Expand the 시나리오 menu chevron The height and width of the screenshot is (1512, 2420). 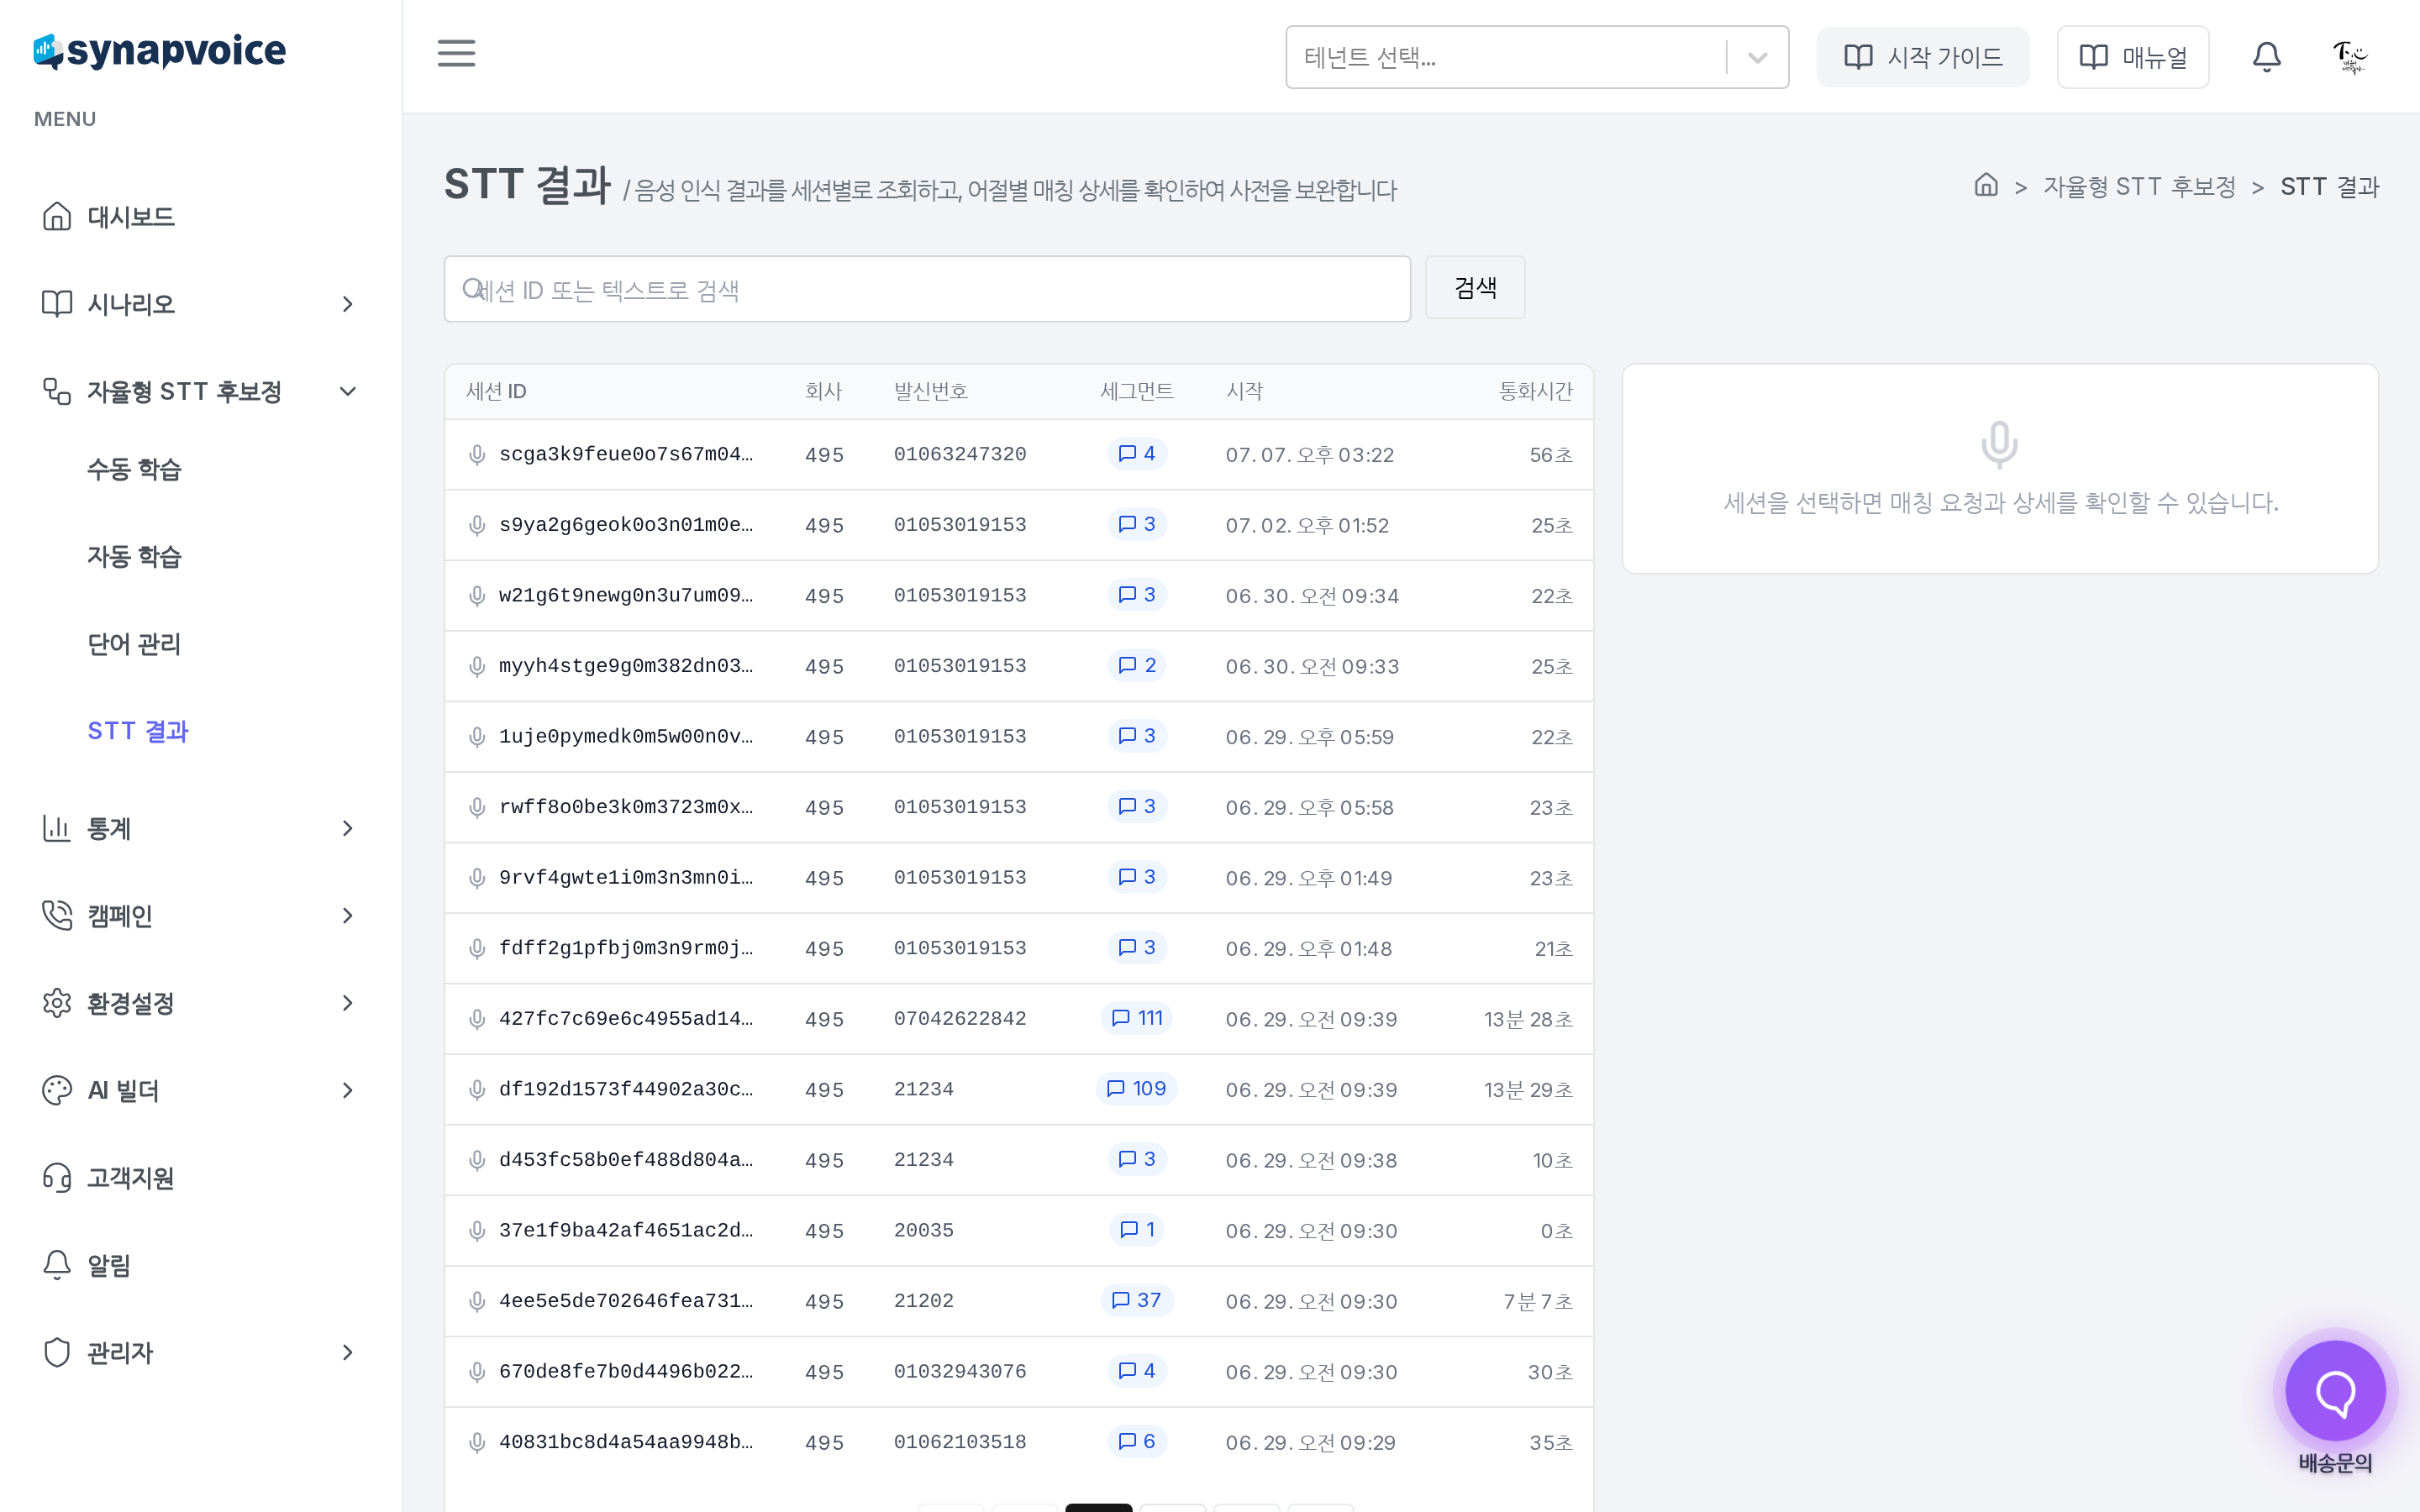[x=348, y=303]
